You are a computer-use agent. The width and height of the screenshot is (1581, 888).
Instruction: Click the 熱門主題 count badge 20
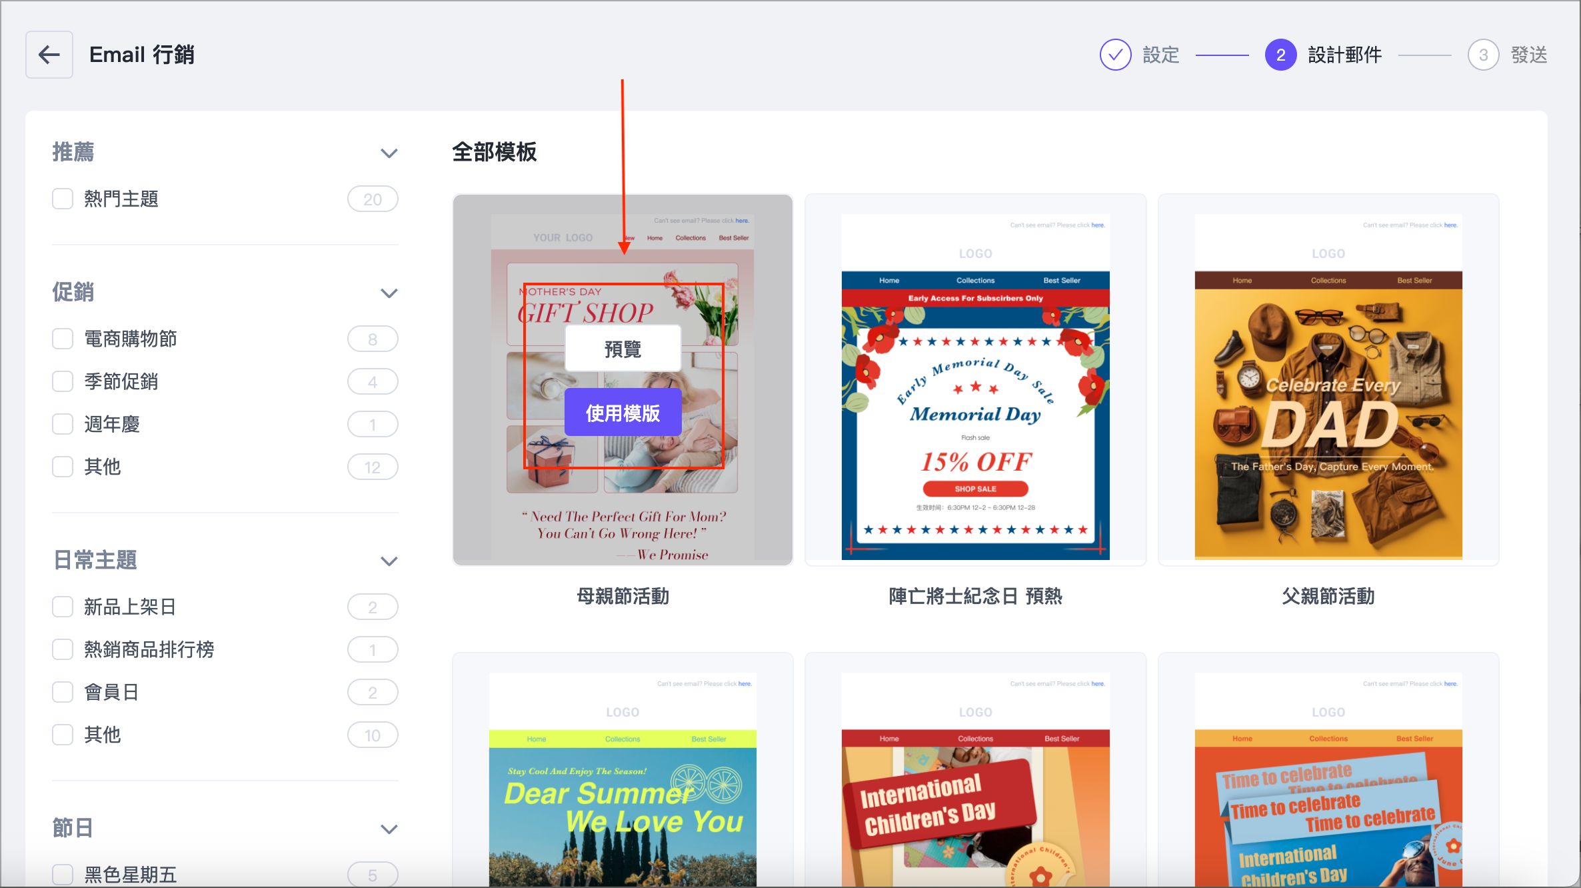pyautogui.click(x=373, y=199)
